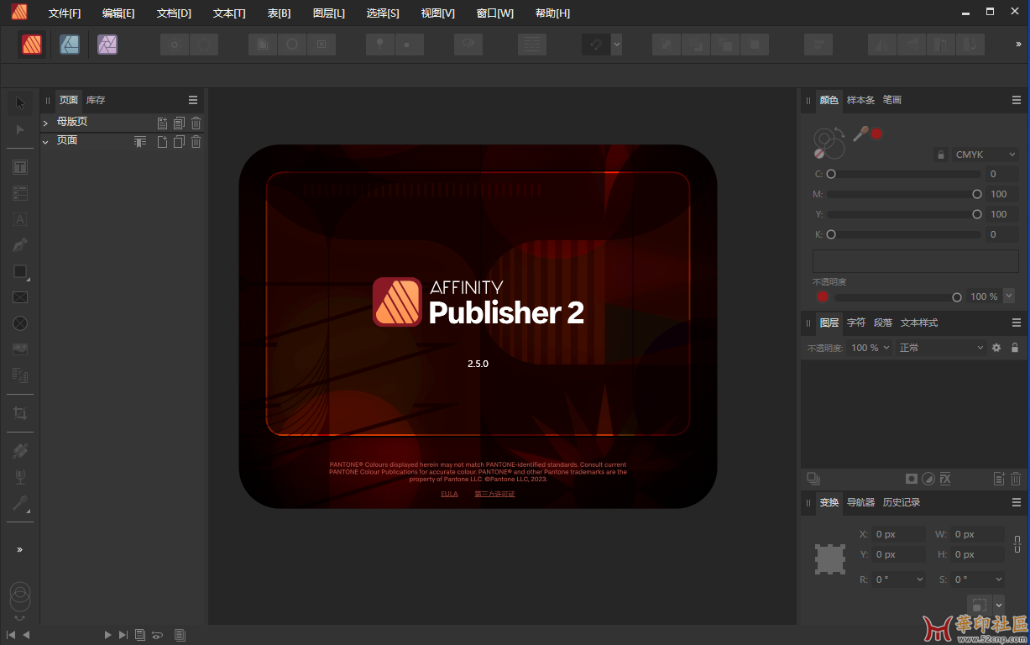Click the K black slider handle

831,234
